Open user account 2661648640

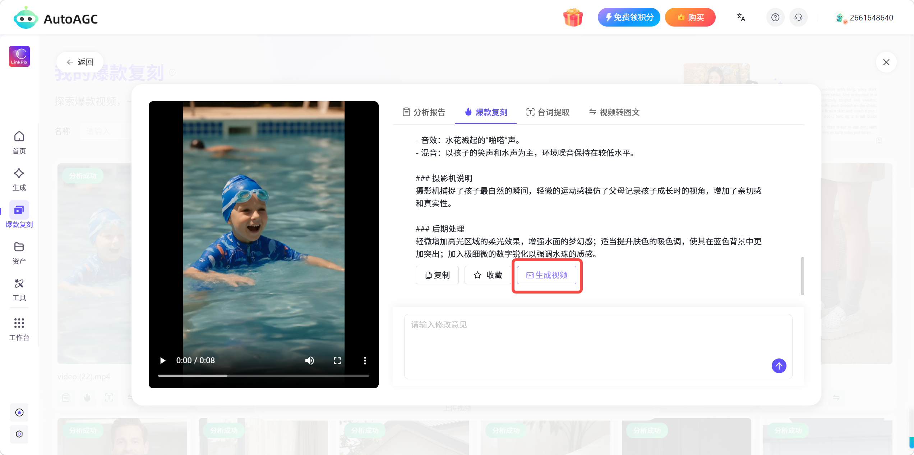pyautogui.click(x=864, y=18)
